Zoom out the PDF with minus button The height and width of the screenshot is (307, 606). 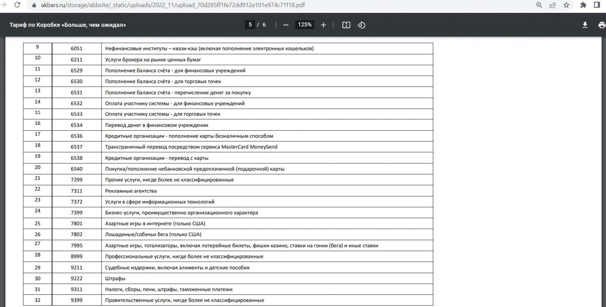tap(286, 25)
